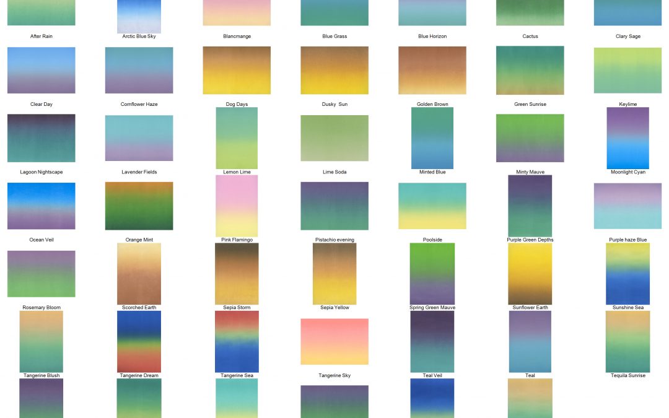Image resolution: width=669 pixels, height=418 pixels.
Task: Choose the Arctic Blue Sky gradient
Action: coord(139,16)
